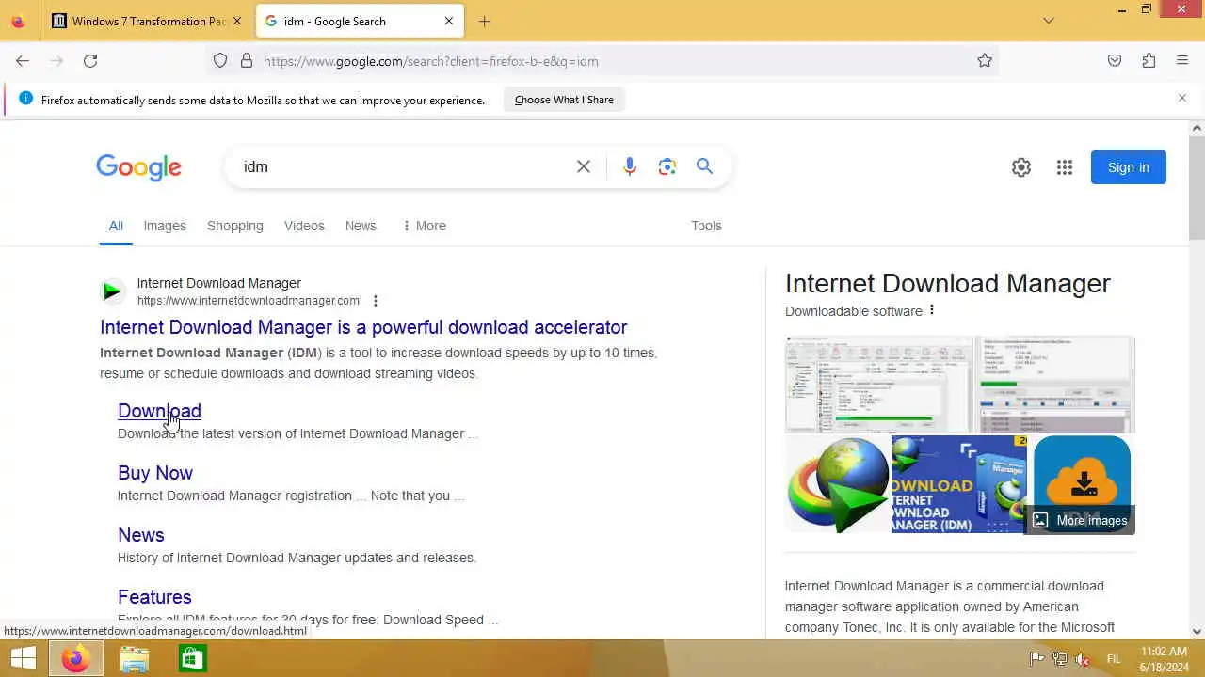The height and width of the screenshot is (677, 1205).
Task: Close the Windows 7 Transformation Pack tab
Action: tap(237, 21)
